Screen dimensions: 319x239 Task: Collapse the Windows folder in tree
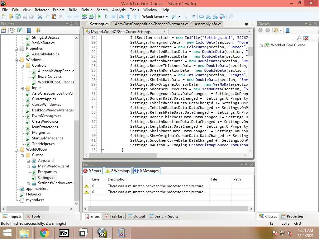coord(17,60)
